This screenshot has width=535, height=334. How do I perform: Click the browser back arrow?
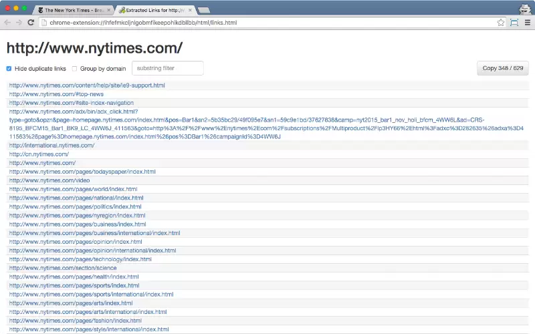point(7,22)
